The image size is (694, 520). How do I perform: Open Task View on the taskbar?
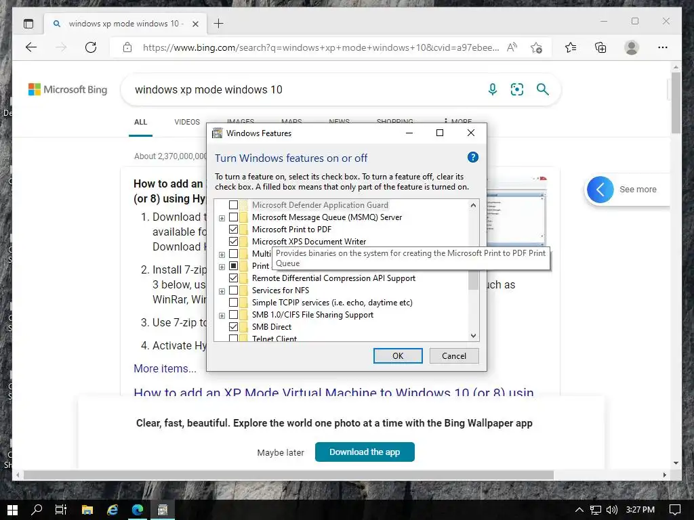pyautogui.click(x=60, y=510)
